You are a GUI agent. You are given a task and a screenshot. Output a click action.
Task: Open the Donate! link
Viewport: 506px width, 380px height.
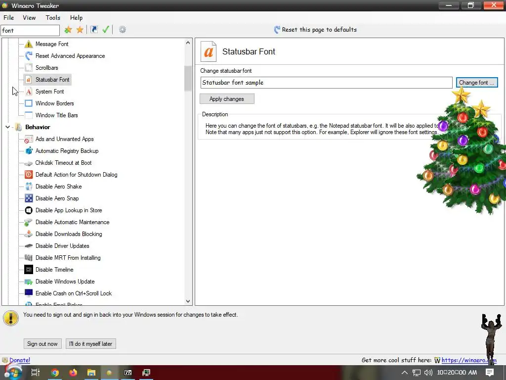[x=20, y=360]
